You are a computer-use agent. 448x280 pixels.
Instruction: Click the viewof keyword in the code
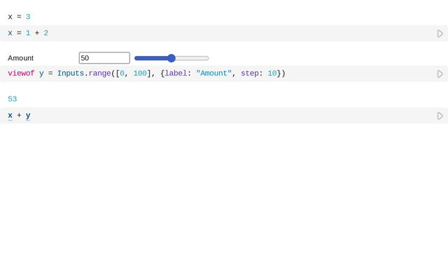pyautogui.click(x=21, y=73)
